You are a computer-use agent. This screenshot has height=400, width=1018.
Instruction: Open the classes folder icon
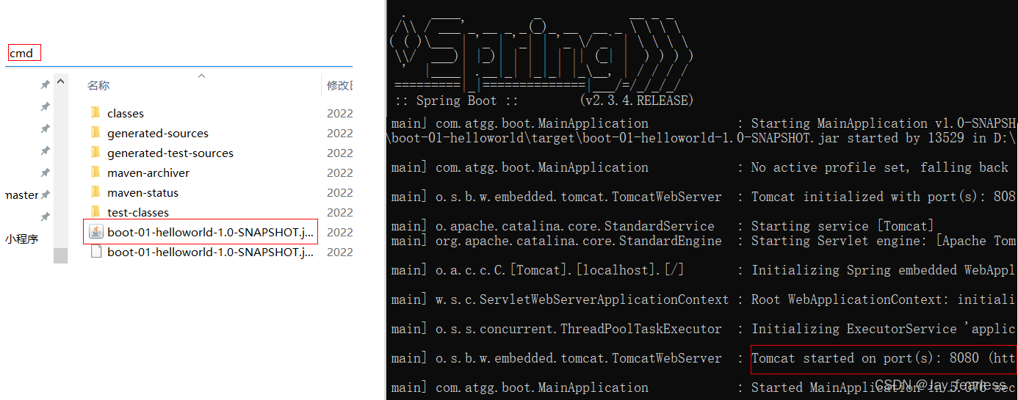[95, 112]
